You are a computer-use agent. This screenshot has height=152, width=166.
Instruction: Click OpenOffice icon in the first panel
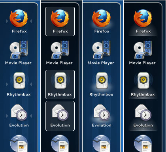click(19, 143)
